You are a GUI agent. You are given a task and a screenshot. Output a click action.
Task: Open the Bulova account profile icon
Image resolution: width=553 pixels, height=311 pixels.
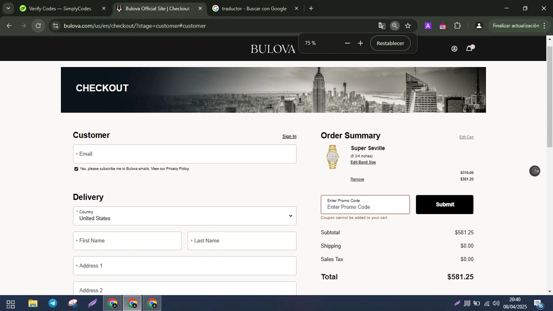click(454, 49)
